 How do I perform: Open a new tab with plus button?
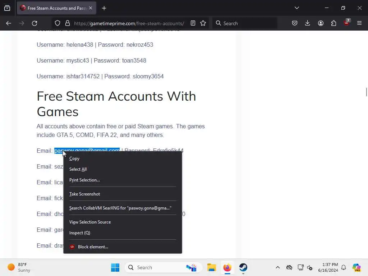(104, 8)
